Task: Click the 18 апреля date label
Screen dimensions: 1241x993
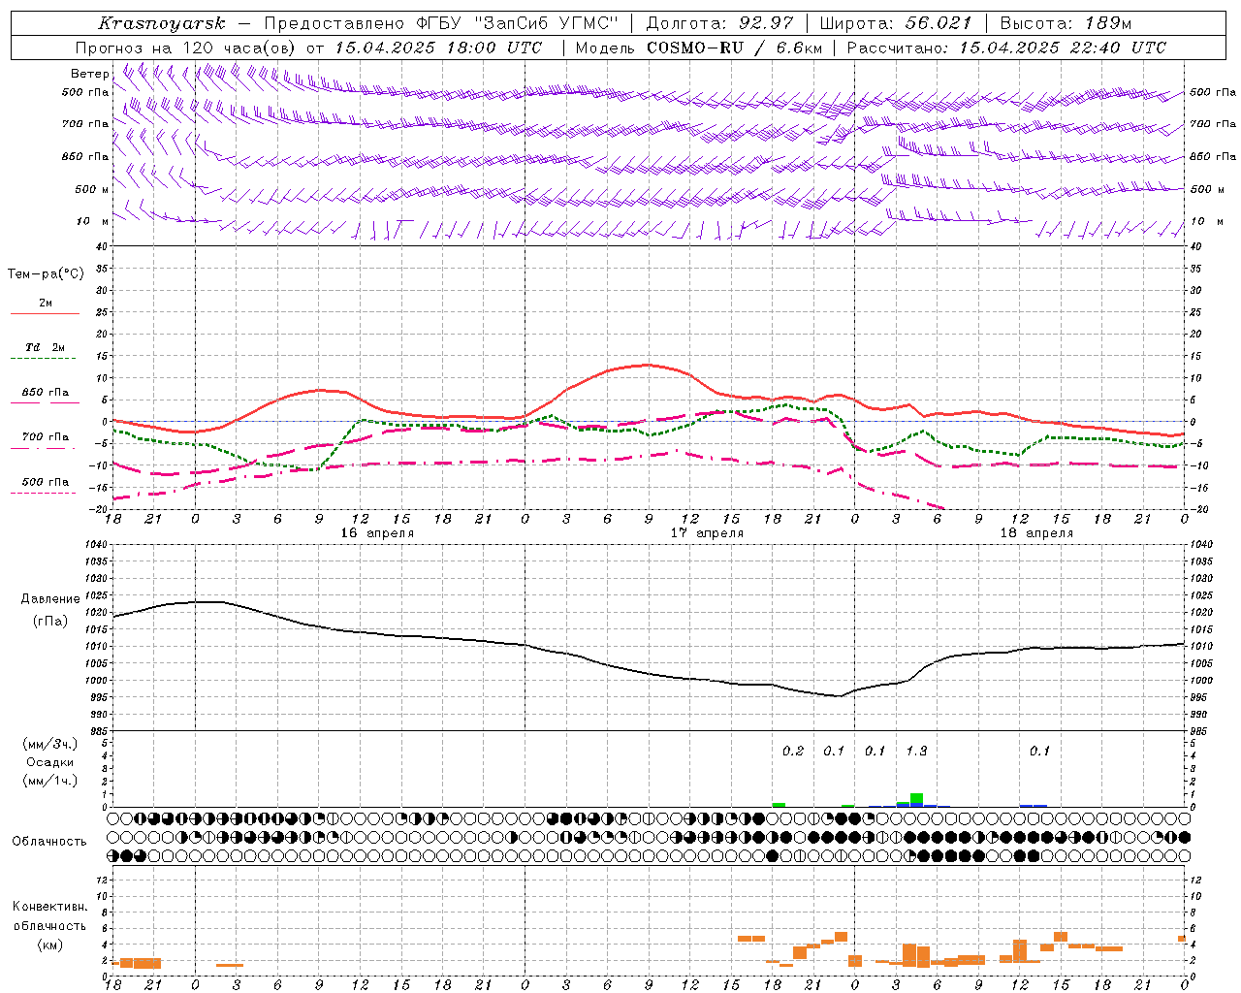Action: [x=1036, y=533]
